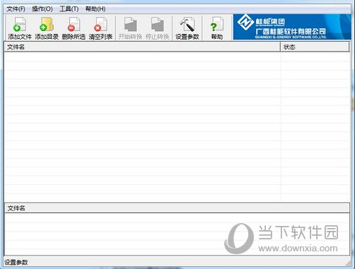Click the 帮助 question-mark toolbar icon
The width and height of the screenshot is (355, 269).
(x=217, y=28)
